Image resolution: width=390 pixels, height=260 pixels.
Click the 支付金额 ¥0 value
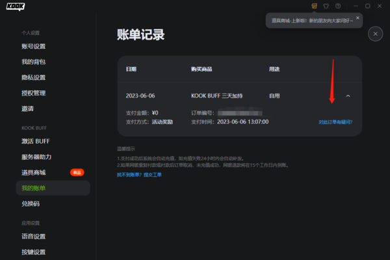pyautogui.click(x=155, y=113)
